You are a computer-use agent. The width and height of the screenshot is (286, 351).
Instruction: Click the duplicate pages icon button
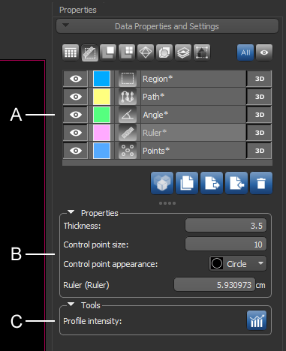pyautogui.click(x=187, y=183)
